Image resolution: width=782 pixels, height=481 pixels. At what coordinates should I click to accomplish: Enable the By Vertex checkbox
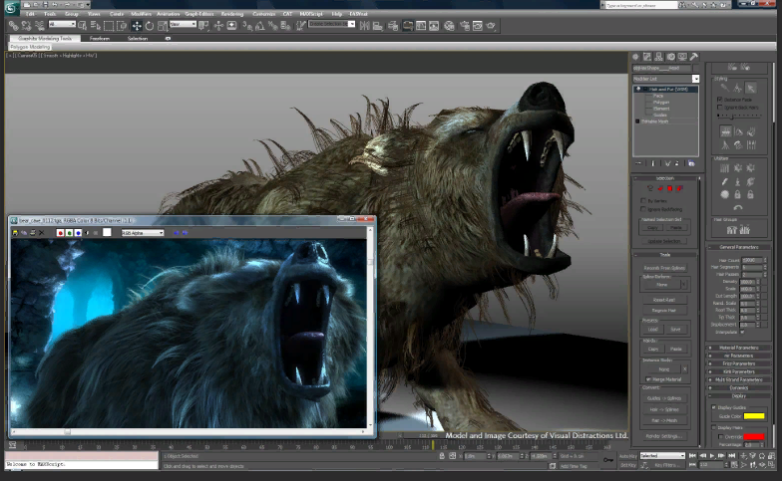click(x=643, y=201)
